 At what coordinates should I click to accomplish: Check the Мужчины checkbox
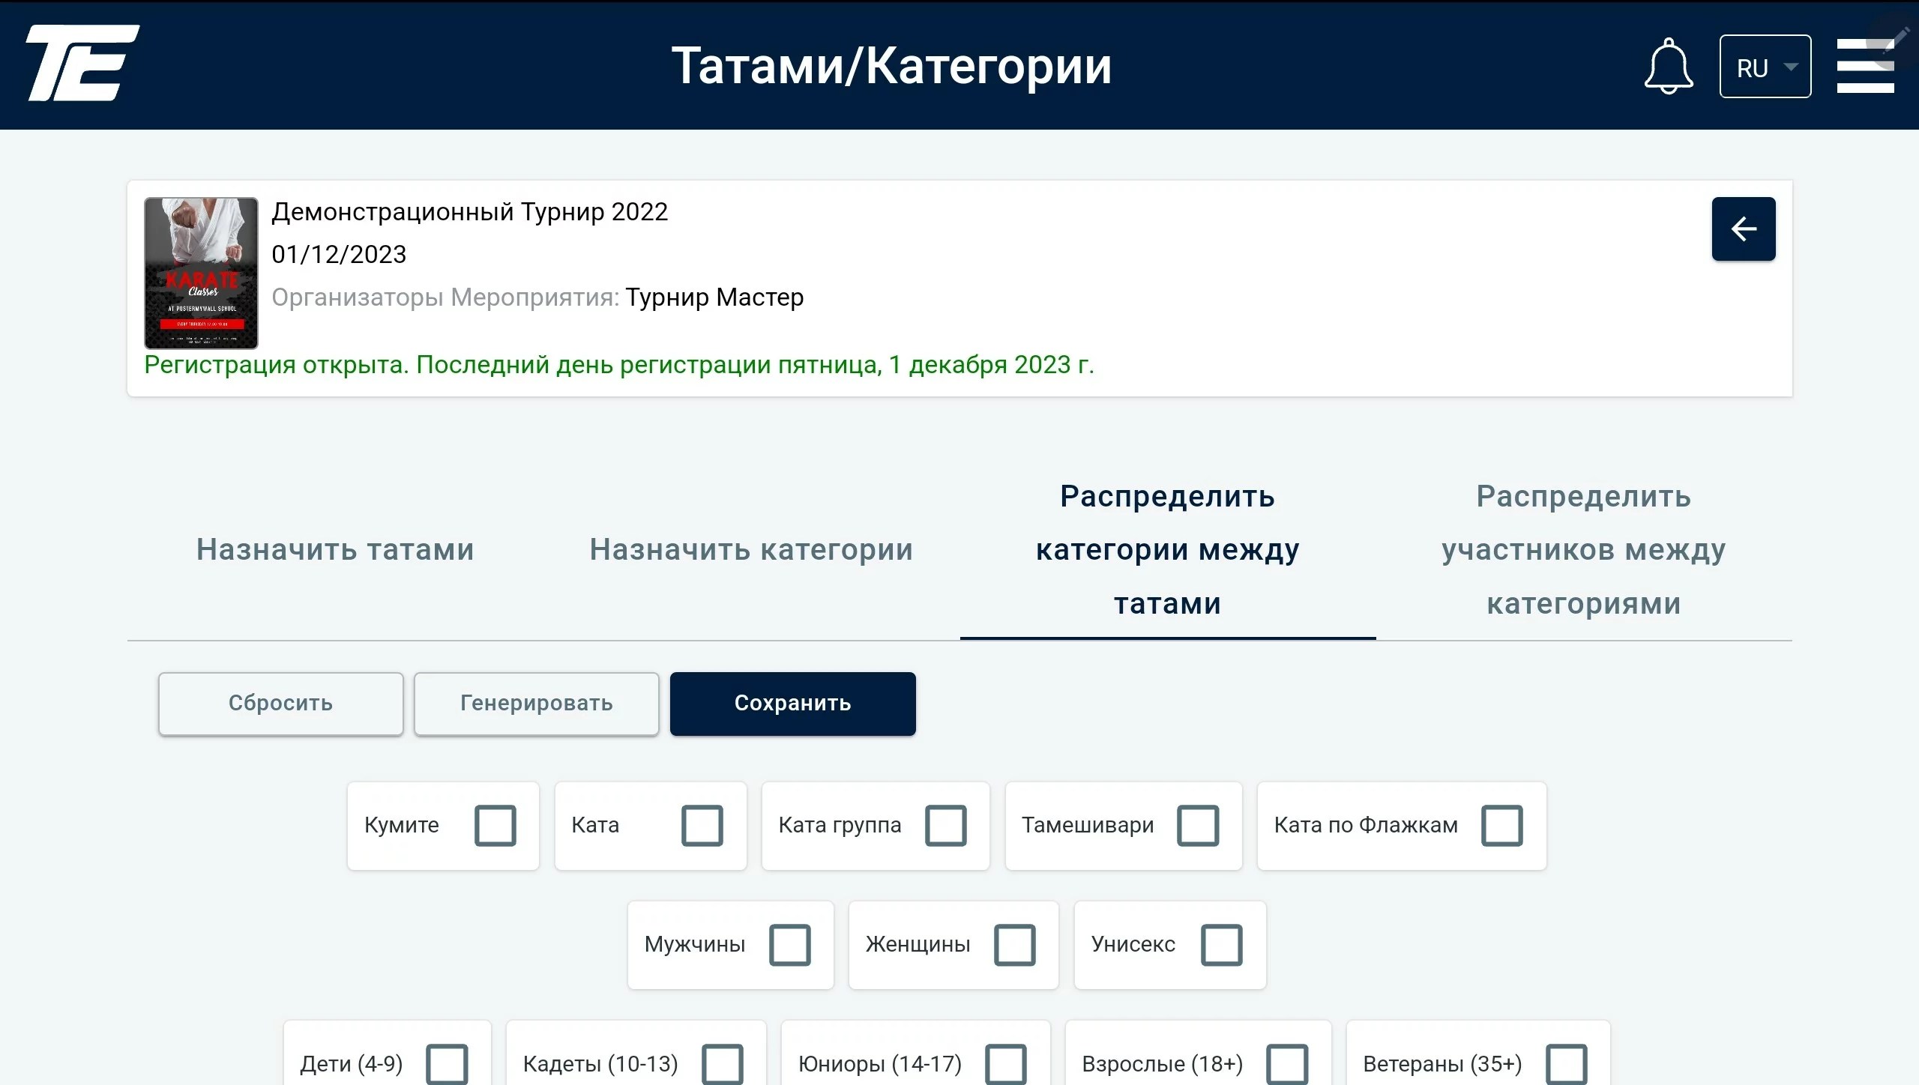click(790, 944)
